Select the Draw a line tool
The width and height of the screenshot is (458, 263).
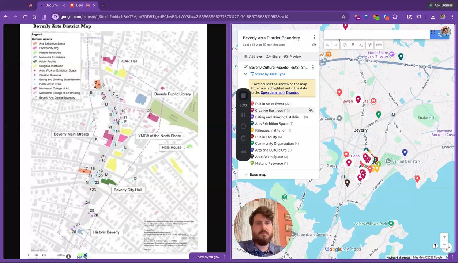tap(361, 45)
